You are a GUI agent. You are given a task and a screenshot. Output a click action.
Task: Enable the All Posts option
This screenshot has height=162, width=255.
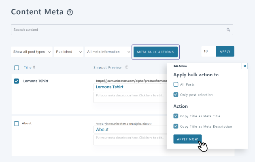(176, 84)
